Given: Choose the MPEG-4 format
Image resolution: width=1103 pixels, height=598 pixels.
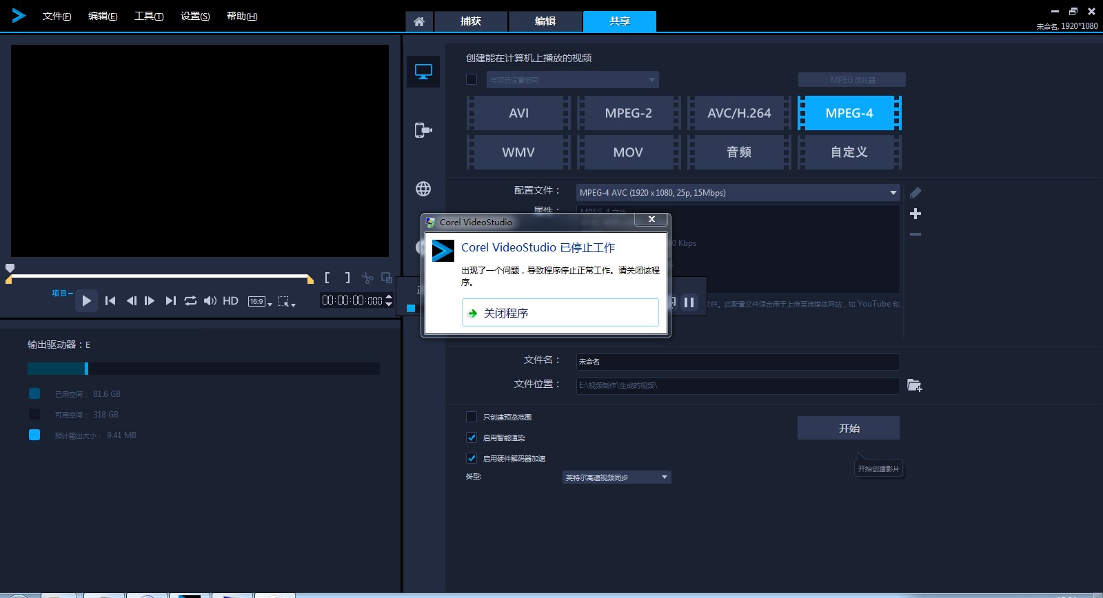Looking at the screenshot, I should point(849,113).
